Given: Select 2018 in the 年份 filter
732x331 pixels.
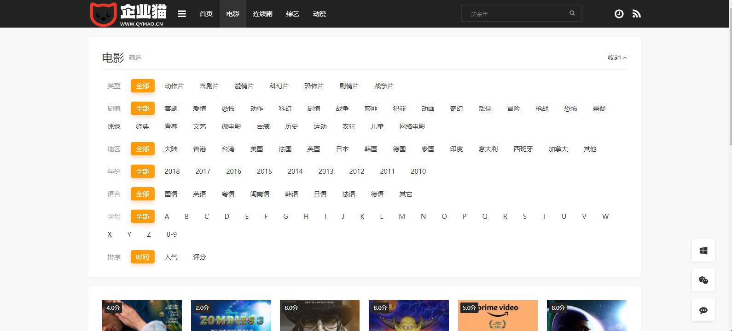Looking at the screenshot, I should pos(172,171).
